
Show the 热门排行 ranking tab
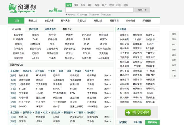(x=123, y=122)
